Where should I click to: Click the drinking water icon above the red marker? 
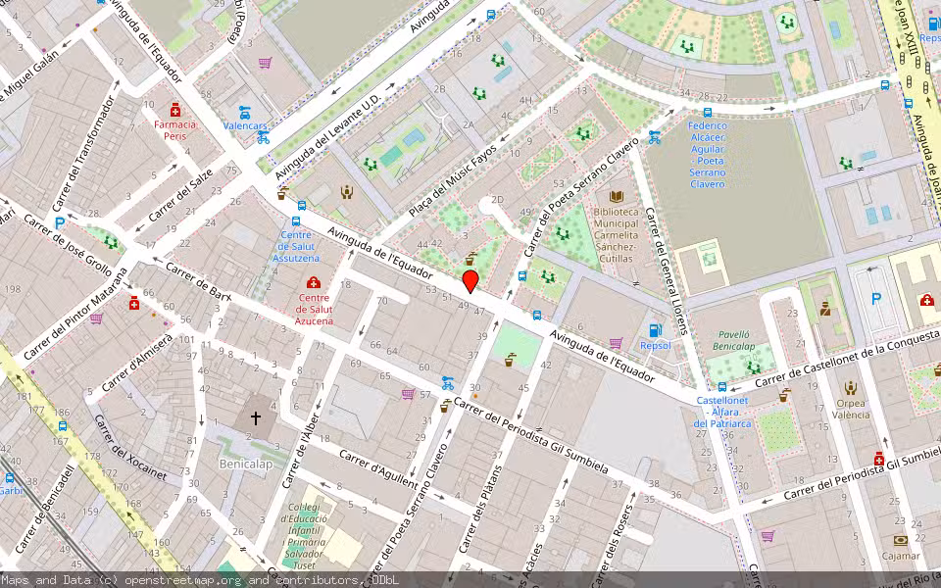pos(470,259)
